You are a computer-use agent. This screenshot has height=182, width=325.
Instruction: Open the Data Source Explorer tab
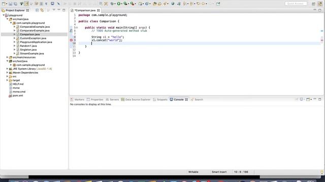point(136,100)
